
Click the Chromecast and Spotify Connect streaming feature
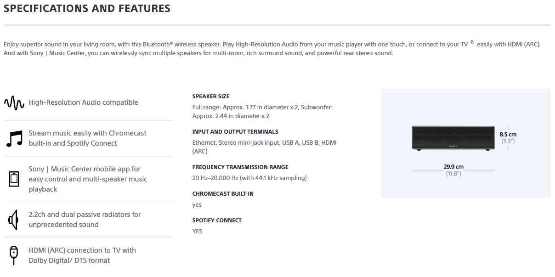[87, 138]
